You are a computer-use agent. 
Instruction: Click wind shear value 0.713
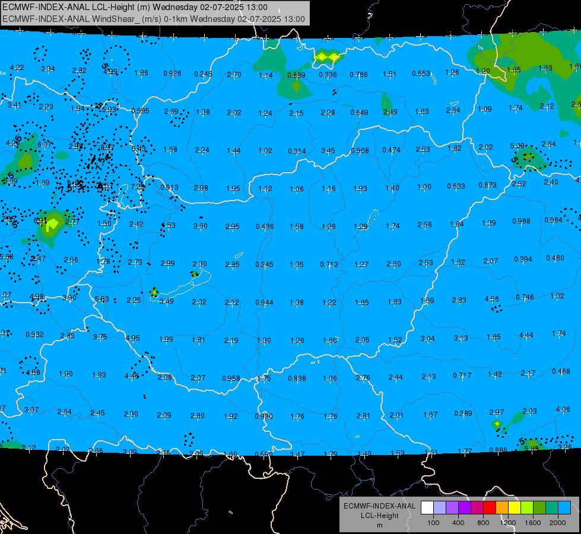[x=329, y=264]
